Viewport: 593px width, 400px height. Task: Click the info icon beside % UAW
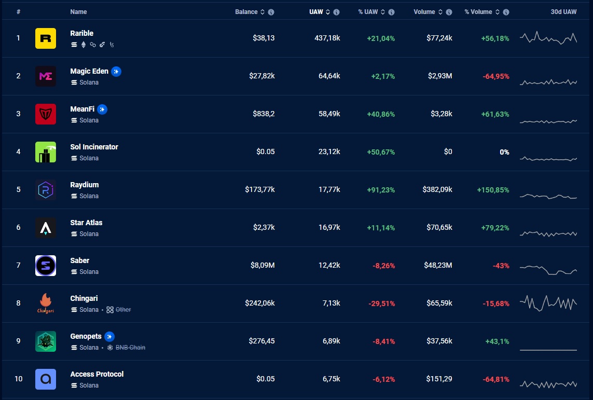coord(392,12)
